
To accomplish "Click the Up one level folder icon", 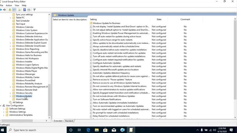I will (x=10, y=10).
